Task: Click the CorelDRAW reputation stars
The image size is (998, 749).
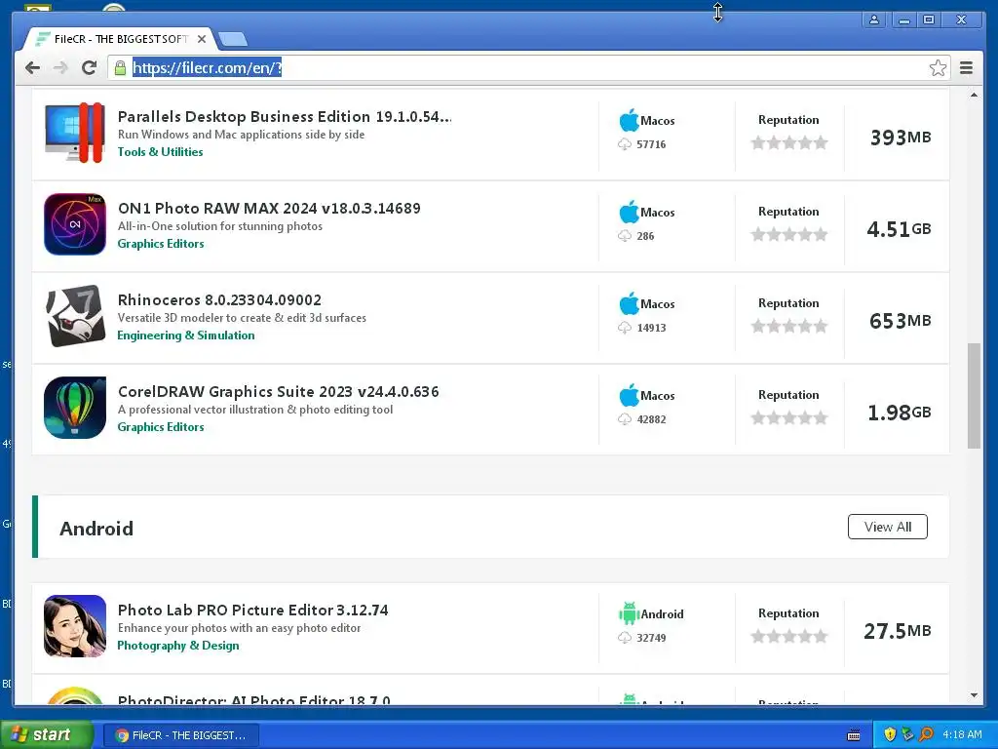Action: (789, 417)
